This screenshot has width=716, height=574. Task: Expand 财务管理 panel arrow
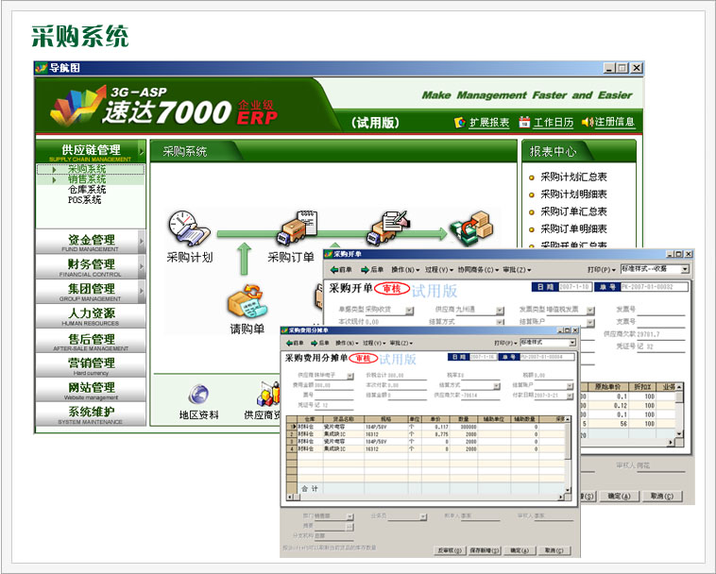point(142,266)
